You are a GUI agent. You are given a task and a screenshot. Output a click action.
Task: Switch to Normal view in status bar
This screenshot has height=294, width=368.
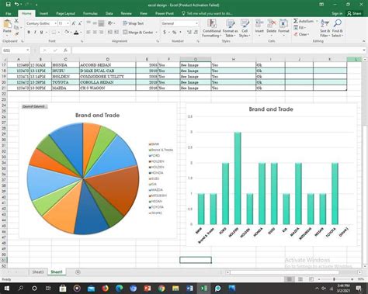290,279
